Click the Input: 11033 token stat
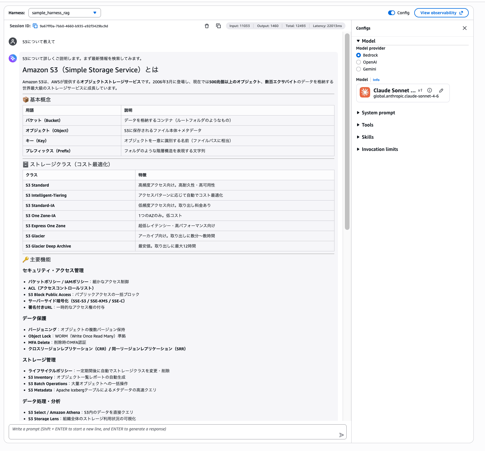 point(240,26)
